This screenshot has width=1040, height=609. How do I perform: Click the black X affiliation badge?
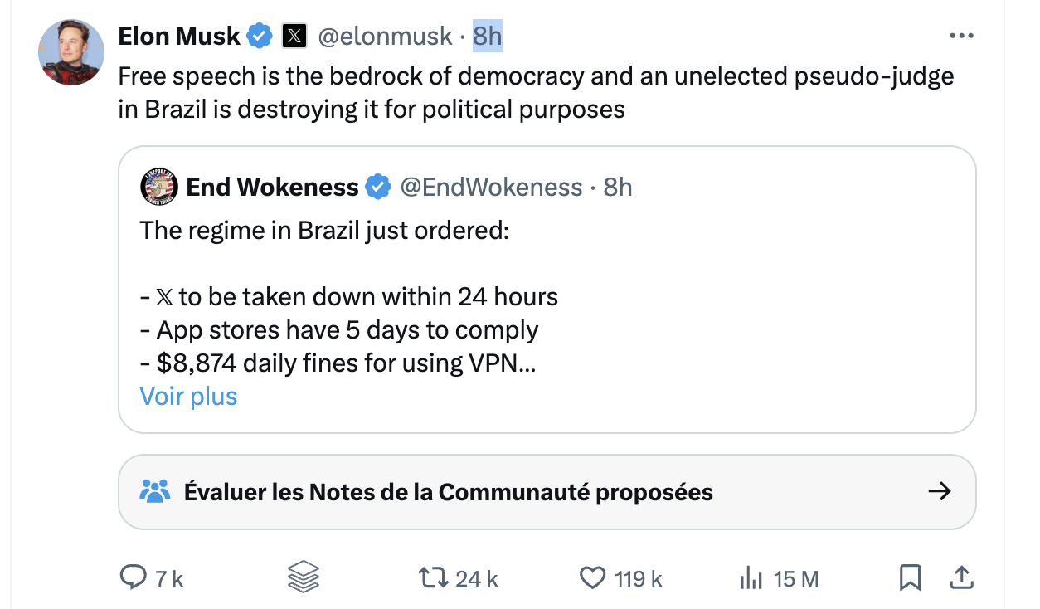coord(295,36)
